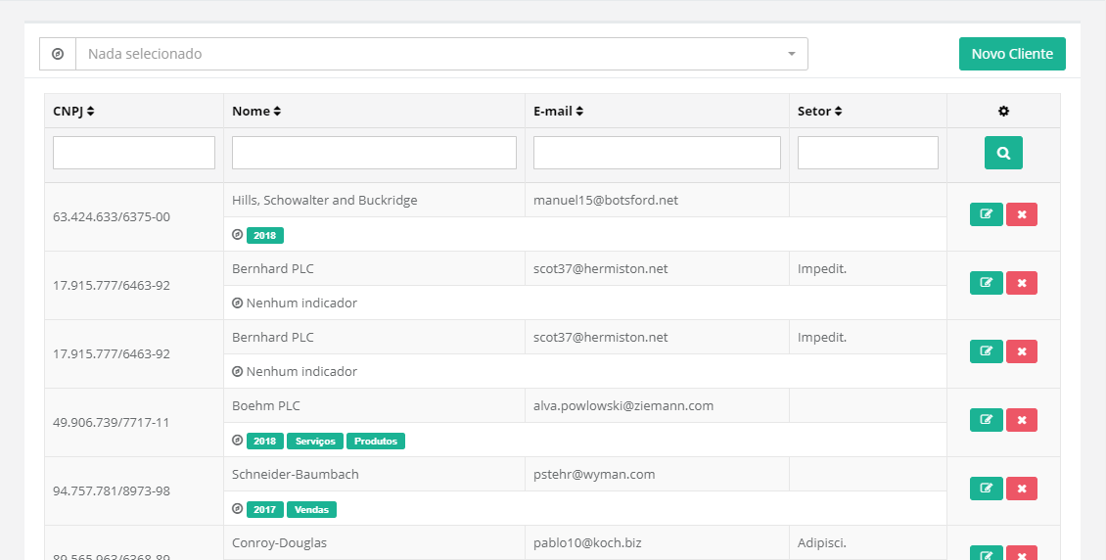The image size is (1106, 560).
Task: Open the Nada selecionado dropdown
Action: click(x=441, y=54)
